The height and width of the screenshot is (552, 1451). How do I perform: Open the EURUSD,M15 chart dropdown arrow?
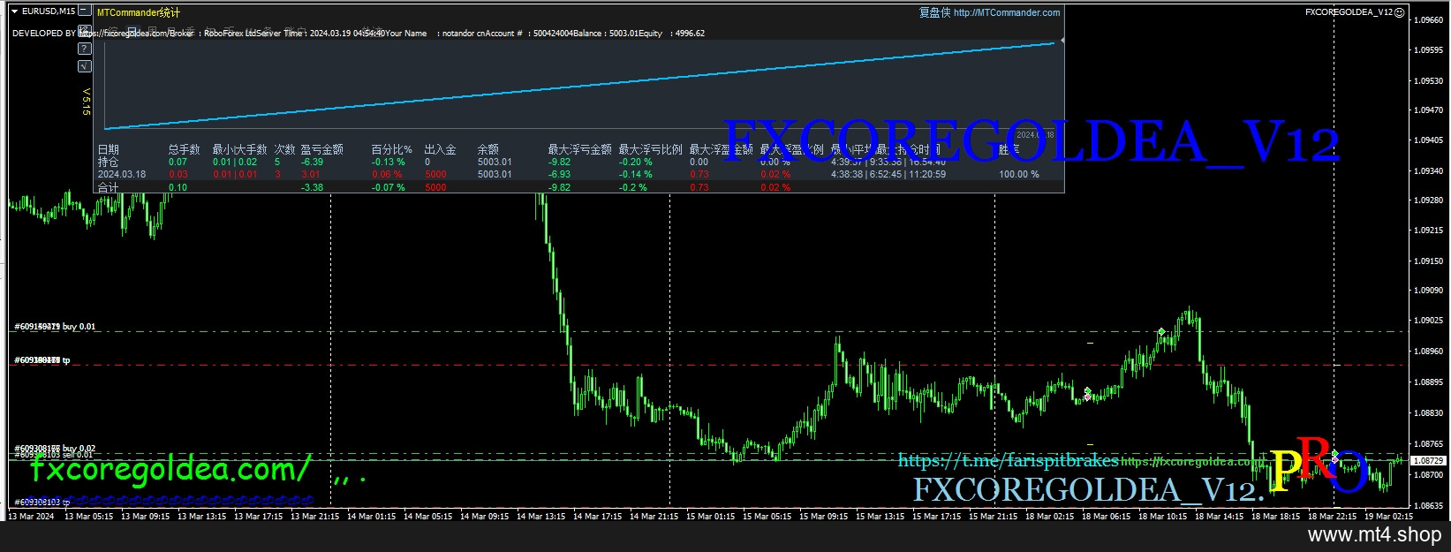(14, 11)
